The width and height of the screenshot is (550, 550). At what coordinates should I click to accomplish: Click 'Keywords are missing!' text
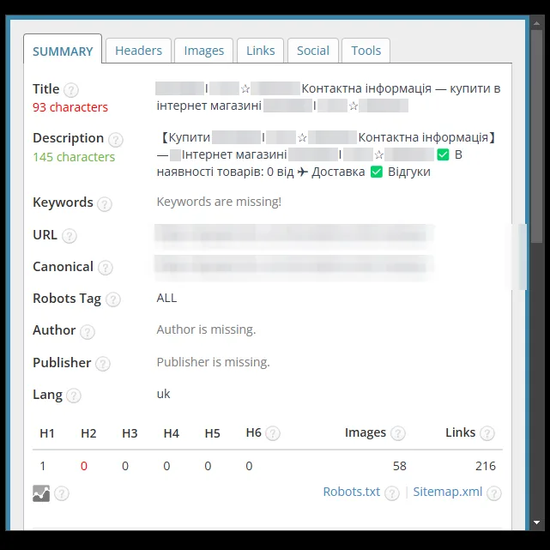[219, 202]
